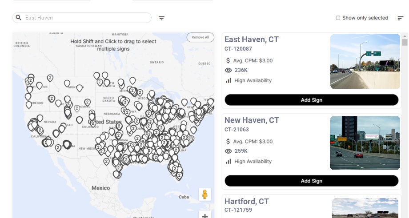Open East Haven billboard photo thumbnail
This screenshot has width=409, height=218.
pos(365,61)
